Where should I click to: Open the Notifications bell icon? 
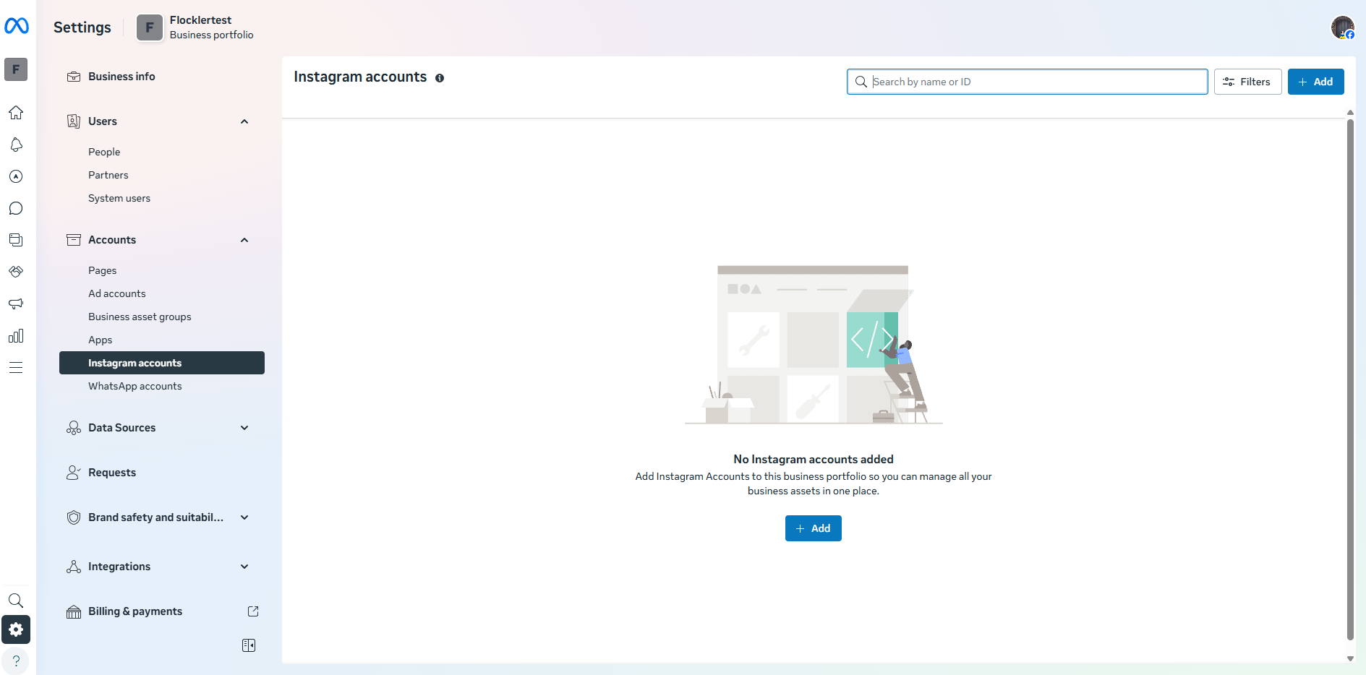pyautogui.click(x=16, y=145)
